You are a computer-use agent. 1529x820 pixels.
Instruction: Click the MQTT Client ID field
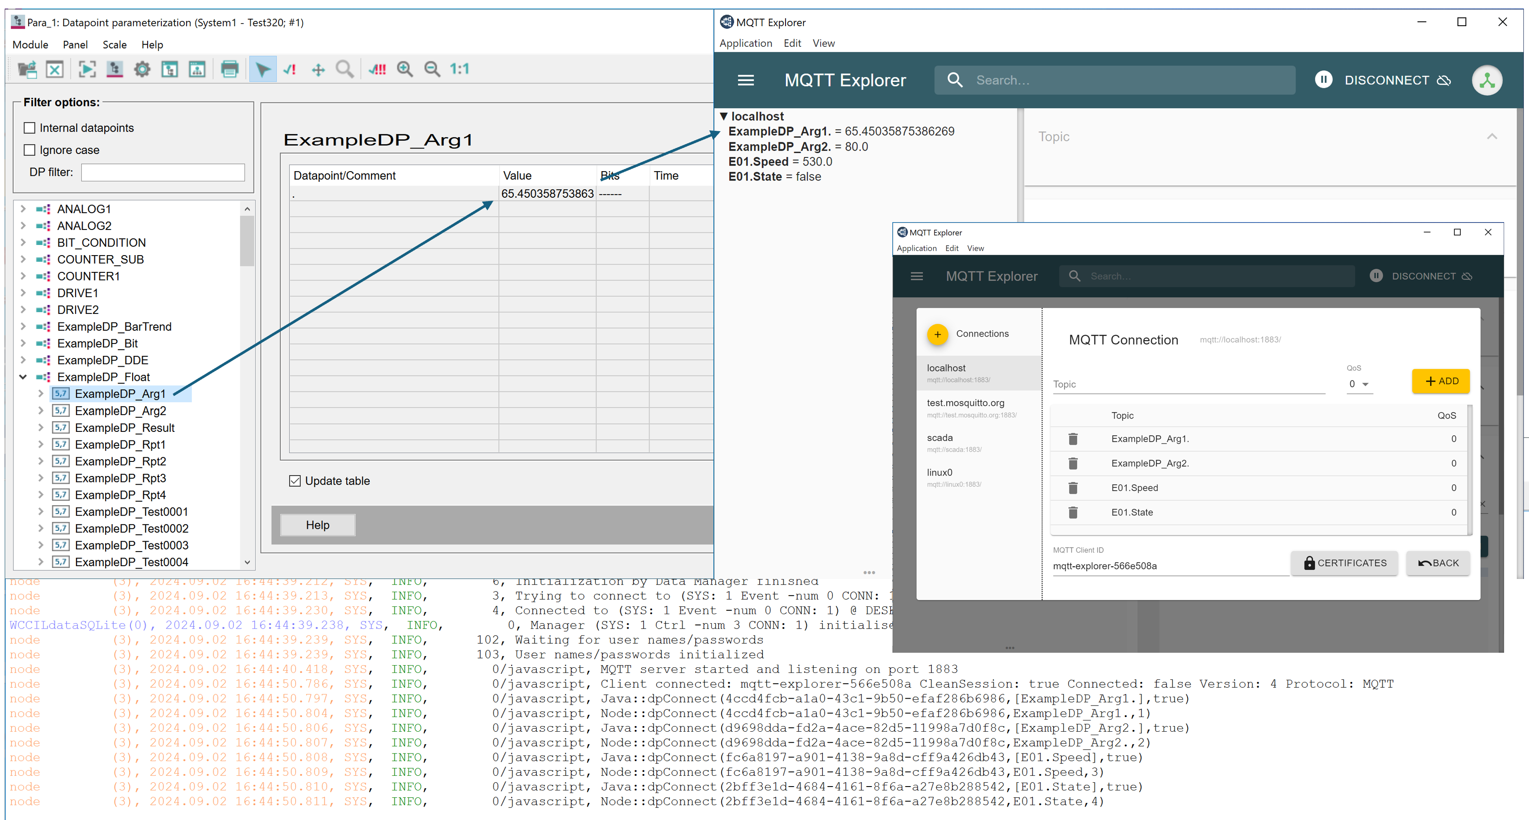click(1170, 565)
